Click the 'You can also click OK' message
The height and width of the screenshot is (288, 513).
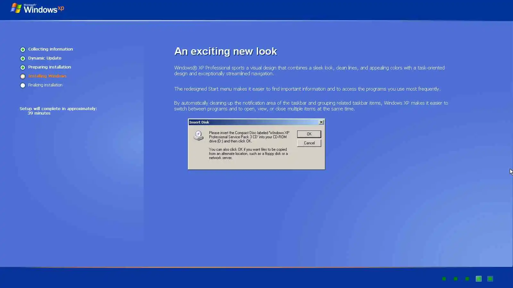[x=248, y=154]
